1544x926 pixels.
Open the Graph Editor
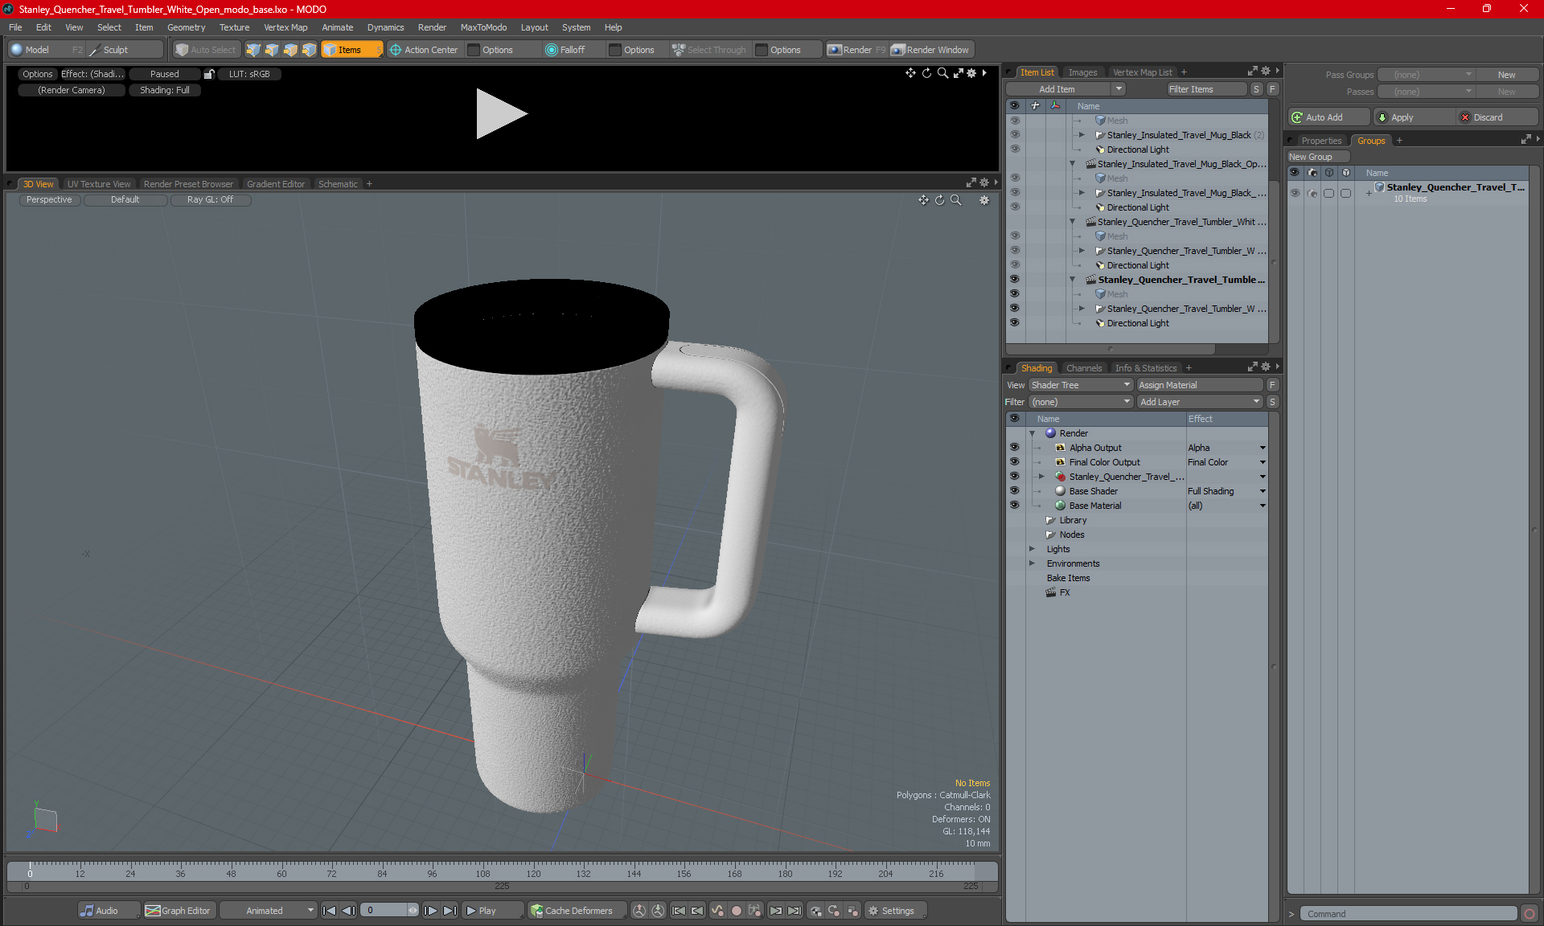tap(179, 911)
